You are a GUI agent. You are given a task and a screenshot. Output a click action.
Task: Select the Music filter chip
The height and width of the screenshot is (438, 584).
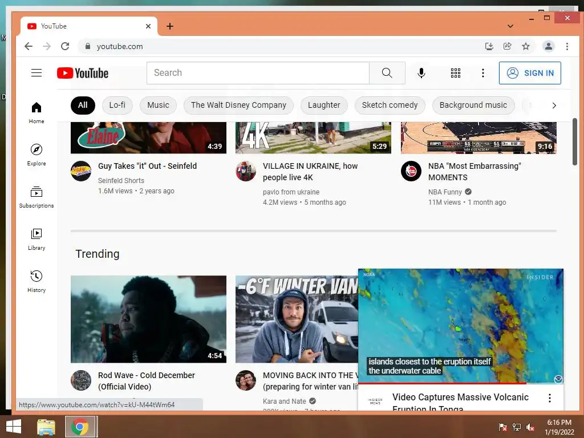click(x=158, y=106)
